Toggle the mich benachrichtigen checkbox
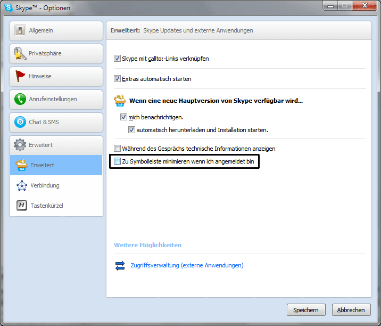Screen dimensions: 381x326 123,117
